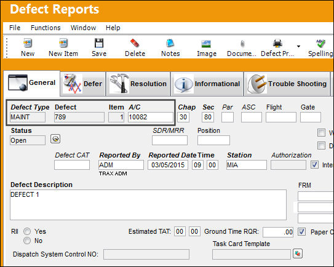Click the Reported By field
Screen dimensions: 334x267
click(x=121, y=165)
